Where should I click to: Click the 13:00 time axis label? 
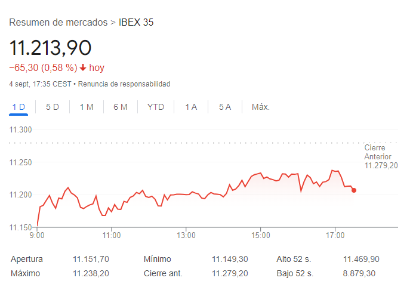[186, 235]
